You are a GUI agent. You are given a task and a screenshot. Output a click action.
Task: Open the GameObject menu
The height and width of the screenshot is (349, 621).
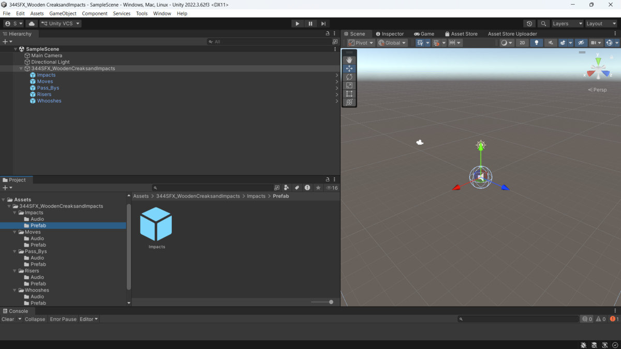(x=63, y=13)
